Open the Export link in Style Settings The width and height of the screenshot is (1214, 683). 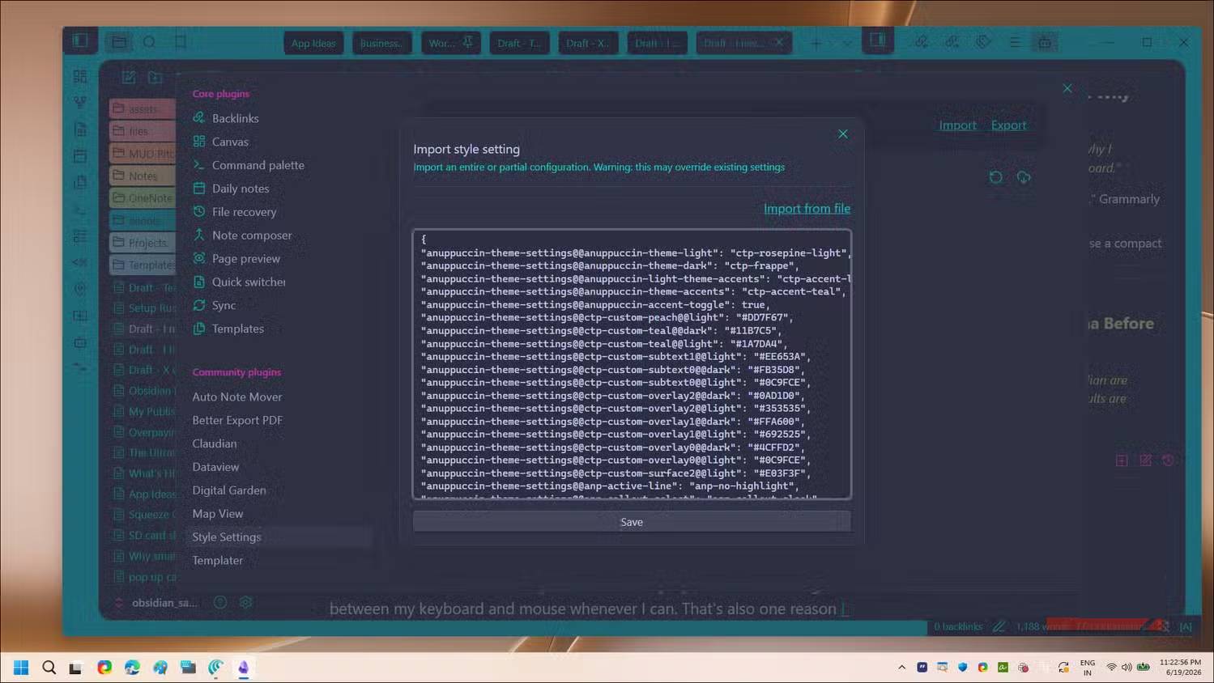click(x=1008, y=125)
